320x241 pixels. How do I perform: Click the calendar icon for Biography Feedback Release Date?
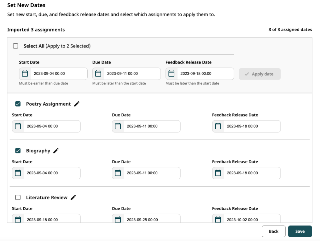218,173
